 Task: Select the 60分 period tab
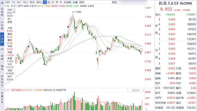click(x=39, y=2)
